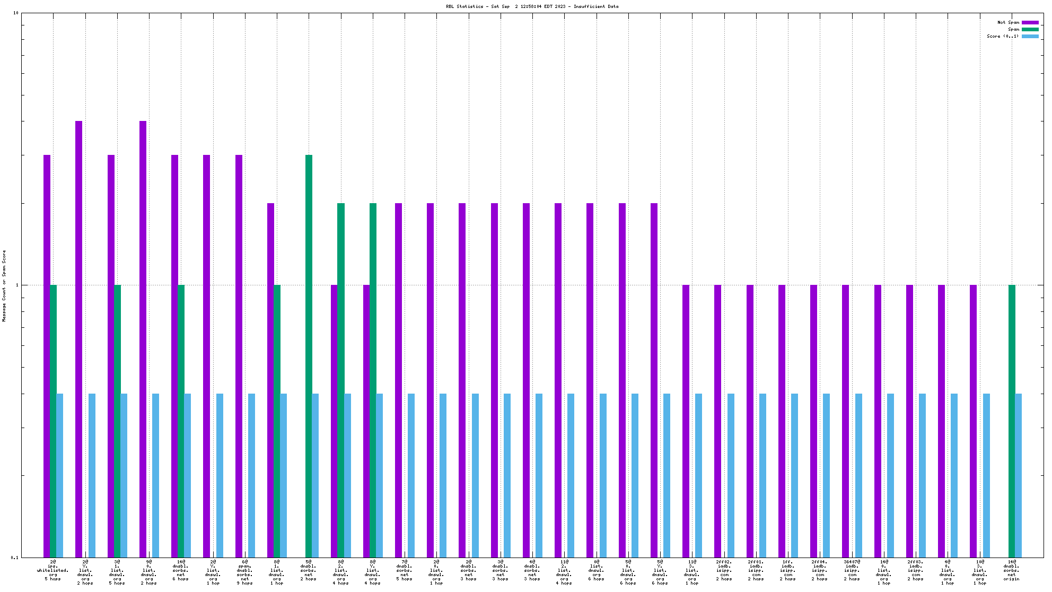The height and width of the screenshot is (592, 1052).
Task: Click the dnsbl.sorbs.net origin axis label
Action: (x=1012, y=570)
